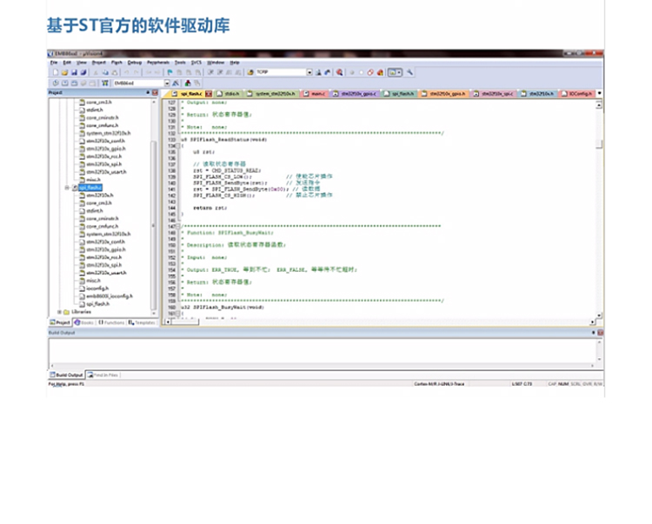Screen dimensions: 652x524
Task: Switch to the IOConfig.h editor tab
Action: pos(576,94)
